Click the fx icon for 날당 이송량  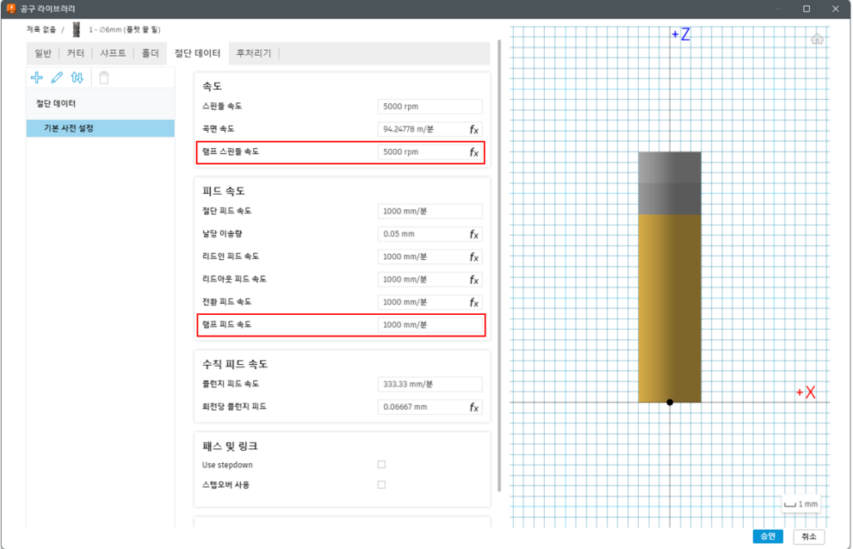474,234
